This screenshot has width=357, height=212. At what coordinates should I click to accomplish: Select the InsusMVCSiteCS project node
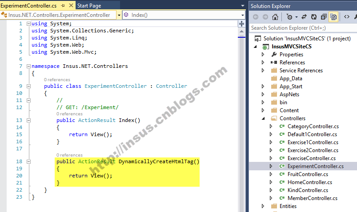[292, 47]
